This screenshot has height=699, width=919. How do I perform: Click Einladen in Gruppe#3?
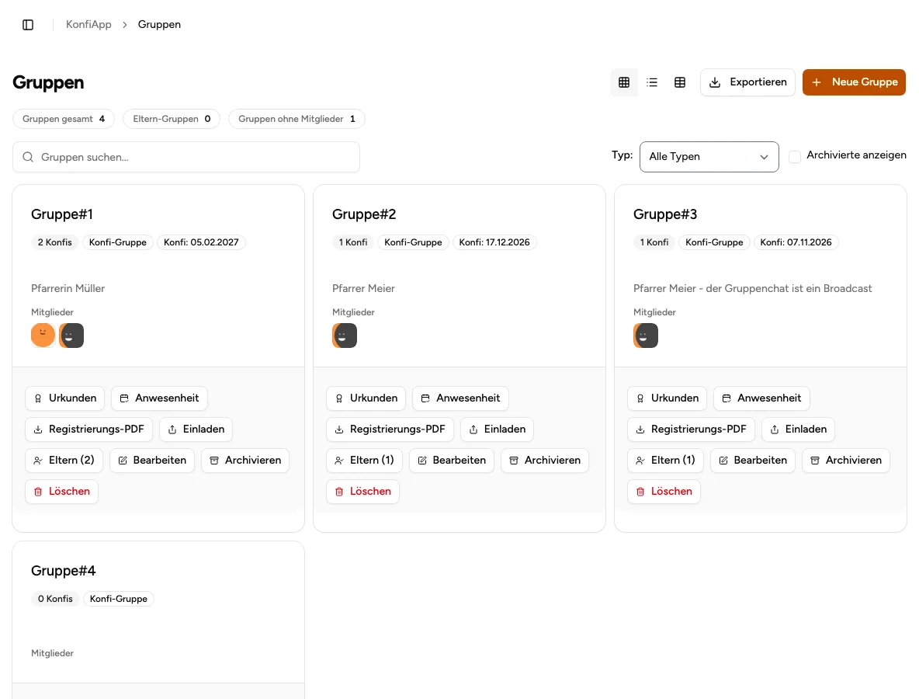point(799,429)
